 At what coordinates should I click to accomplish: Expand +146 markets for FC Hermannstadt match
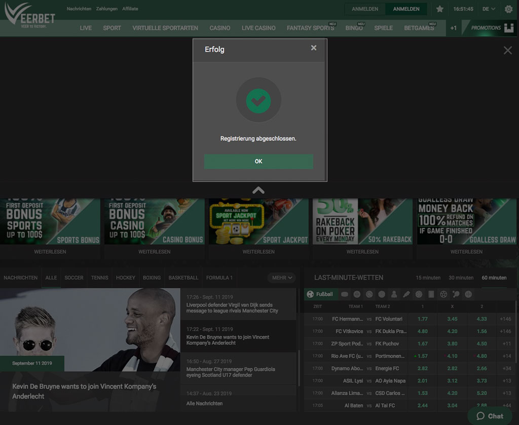505,319
